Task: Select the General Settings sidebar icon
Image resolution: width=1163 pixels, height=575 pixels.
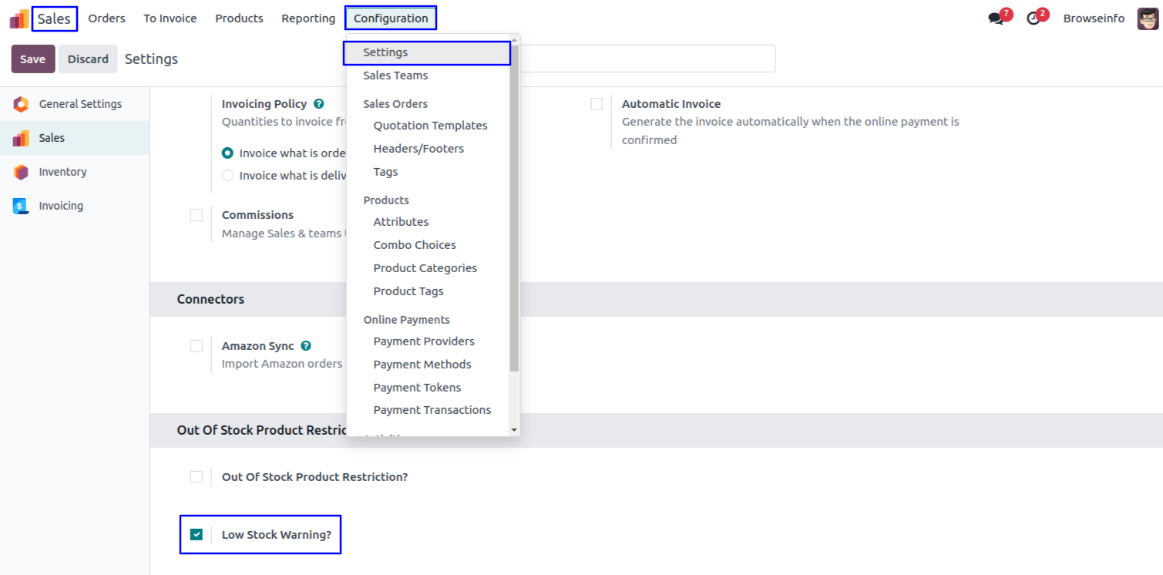Action: [21, 104]
